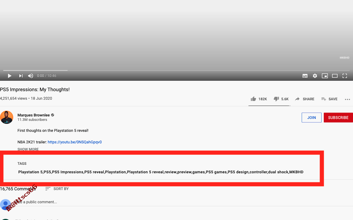Image resolution: width=353 pixels, height=220 pixels.
Task: Click the 0:00 / 10:46 time display
Action: point(47,76)
